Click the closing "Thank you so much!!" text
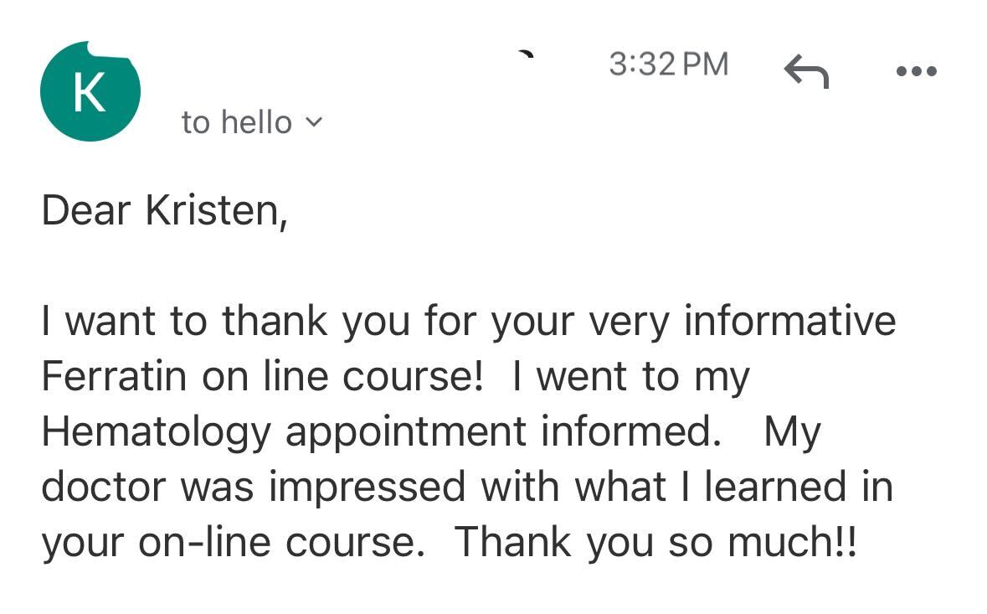 [655, 543]
